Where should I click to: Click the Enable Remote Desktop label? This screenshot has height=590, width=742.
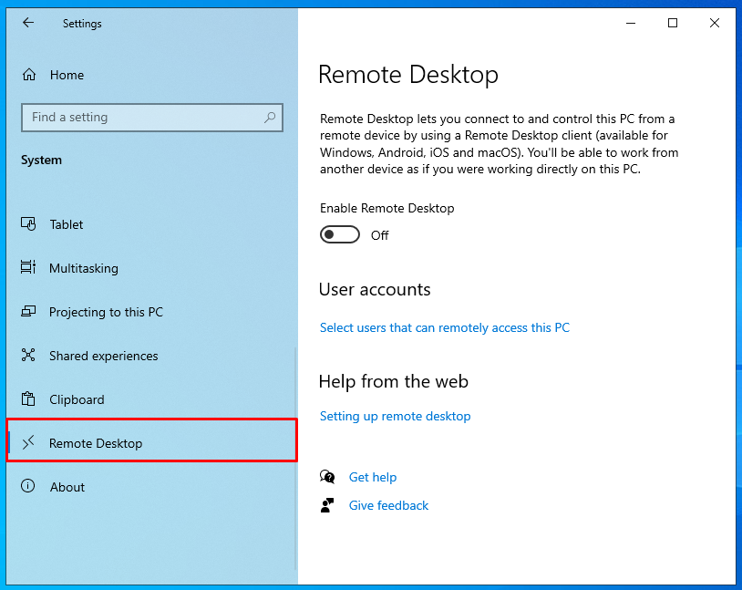coord(387,208)
